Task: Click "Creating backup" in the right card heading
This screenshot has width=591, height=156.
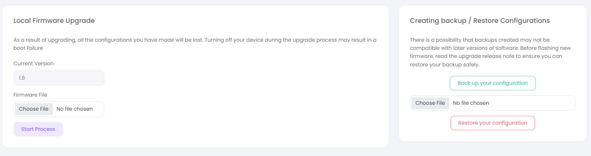Action: (438, 21)
